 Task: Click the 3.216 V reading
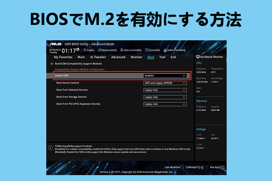(x=200, y=148)
